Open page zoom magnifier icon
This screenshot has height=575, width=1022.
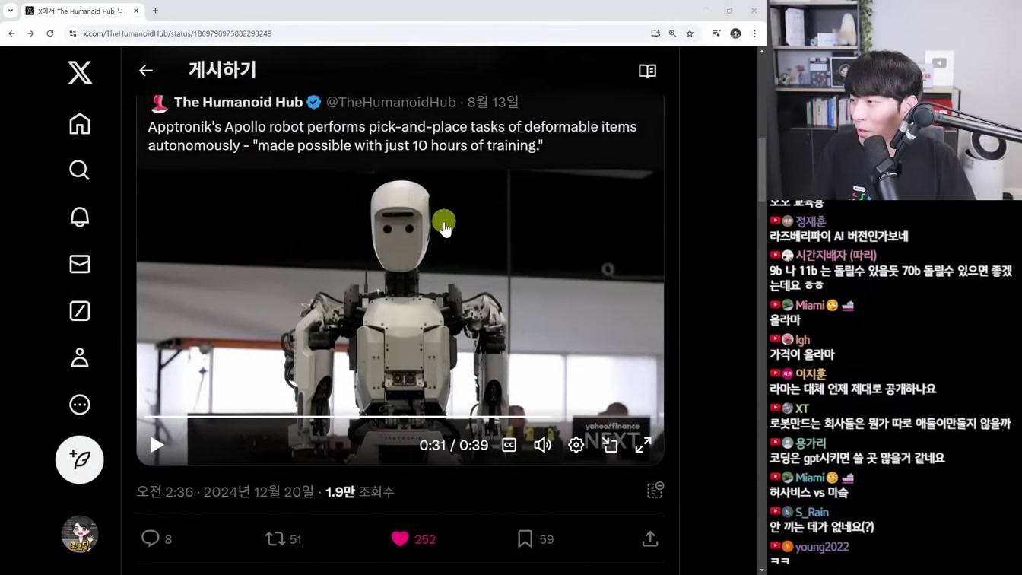672,33
